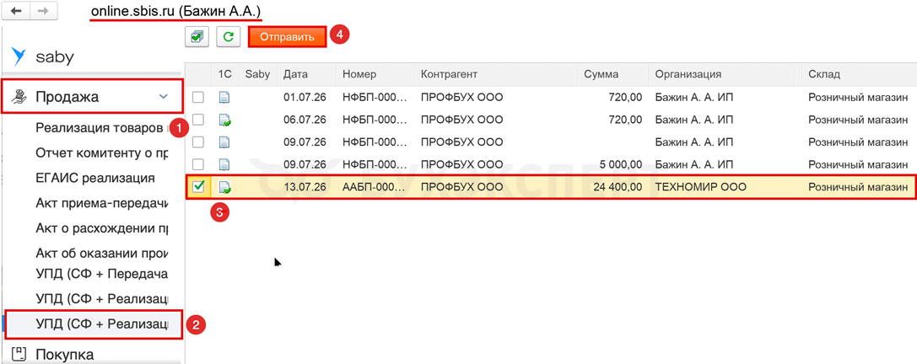The width and height of the screenshot is (917, 364).
Task: Select ЕГАИС реализация in the sidebar
Action: tap(95, 178)
